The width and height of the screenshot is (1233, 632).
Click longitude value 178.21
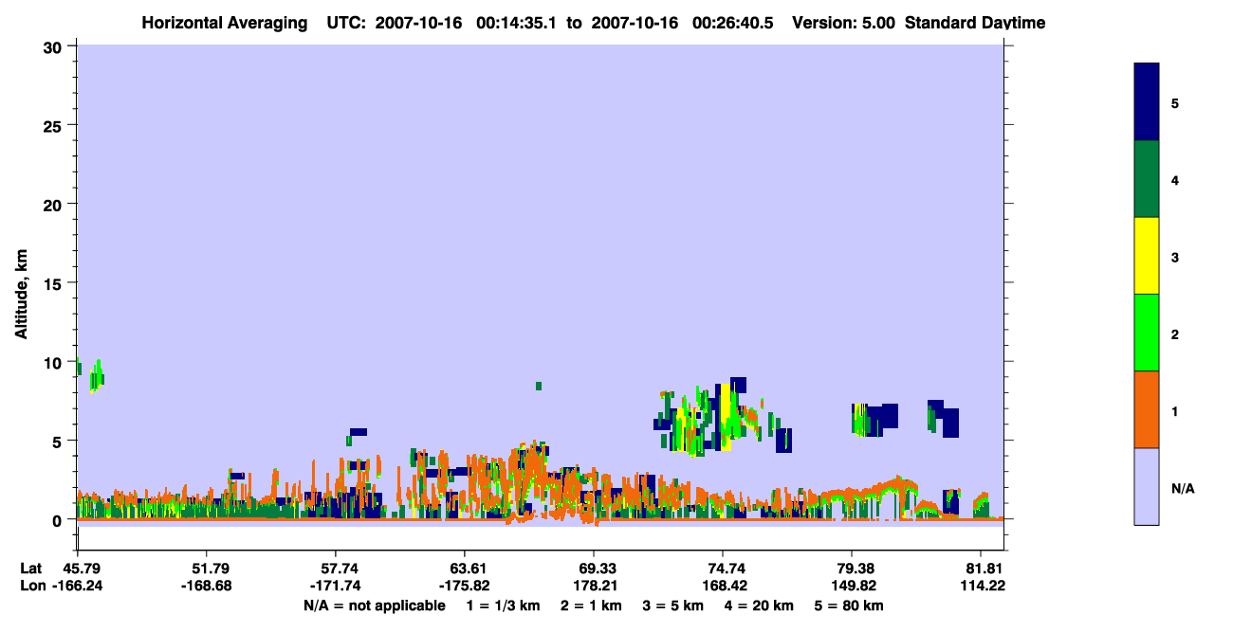594,586
